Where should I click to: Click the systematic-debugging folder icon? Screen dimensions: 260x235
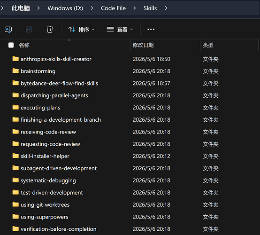15,180
